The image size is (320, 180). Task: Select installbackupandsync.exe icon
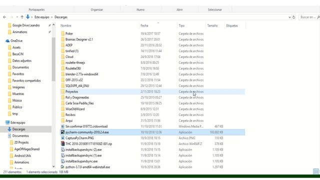click(62, 161)
